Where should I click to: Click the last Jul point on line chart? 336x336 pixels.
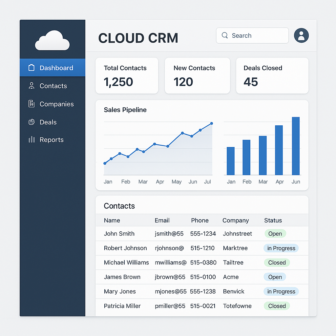coord(212,123)
